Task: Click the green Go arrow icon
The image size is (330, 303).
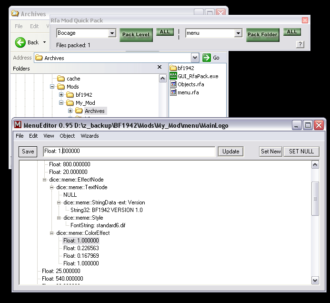Action: coord(207,58)
